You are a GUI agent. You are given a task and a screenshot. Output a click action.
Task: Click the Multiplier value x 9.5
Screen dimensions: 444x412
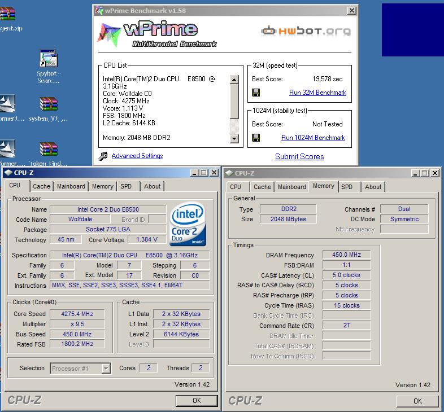(77, 324)
